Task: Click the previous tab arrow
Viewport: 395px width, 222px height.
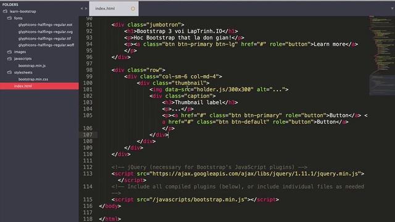Action: coord(81,9)
